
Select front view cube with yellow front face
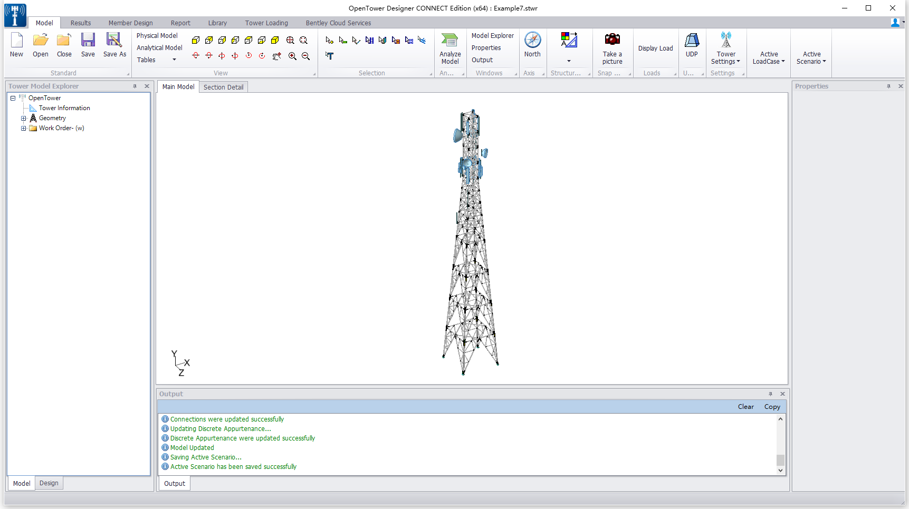click(x=196, y=40)
